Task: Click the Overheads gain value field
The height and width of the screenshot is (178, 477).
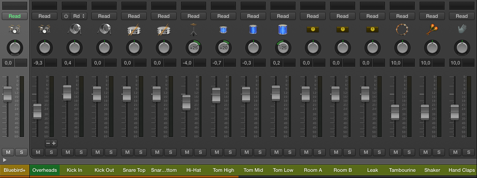Action: pyautogui.click(x=38, y=63)
